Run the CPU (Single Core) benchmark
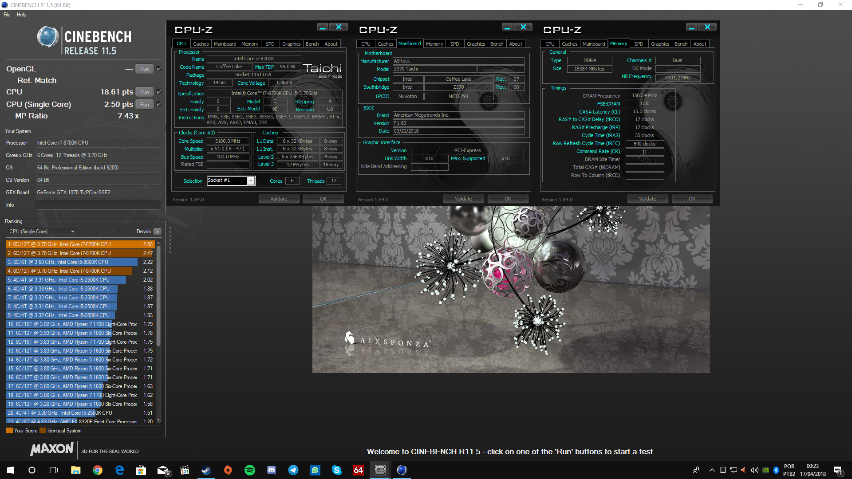This screenshot has width=852, height=479. click(145, 104)
